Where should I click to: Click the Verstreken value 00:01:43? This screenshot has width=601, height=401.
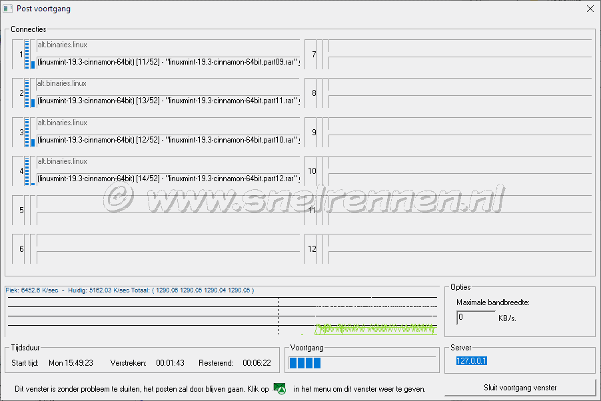pos(170,363)
